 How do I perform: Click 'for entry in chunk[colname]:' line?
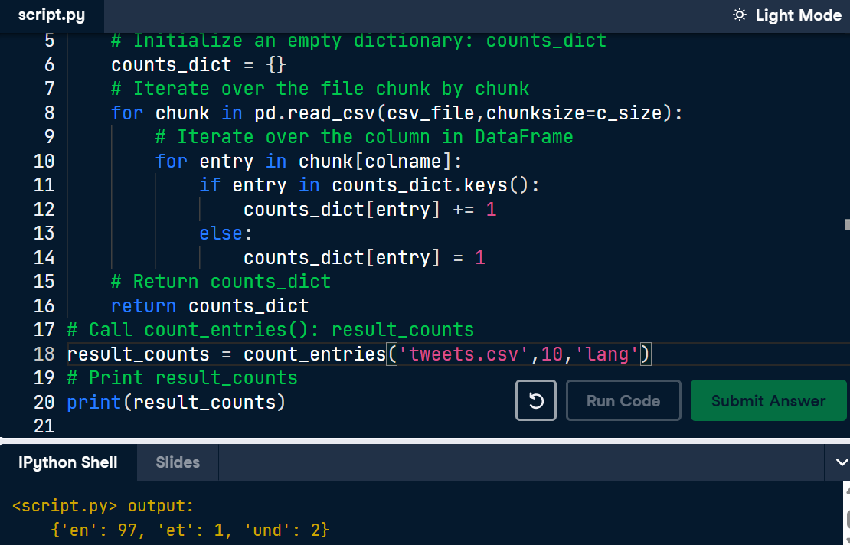tap(309, 162)
